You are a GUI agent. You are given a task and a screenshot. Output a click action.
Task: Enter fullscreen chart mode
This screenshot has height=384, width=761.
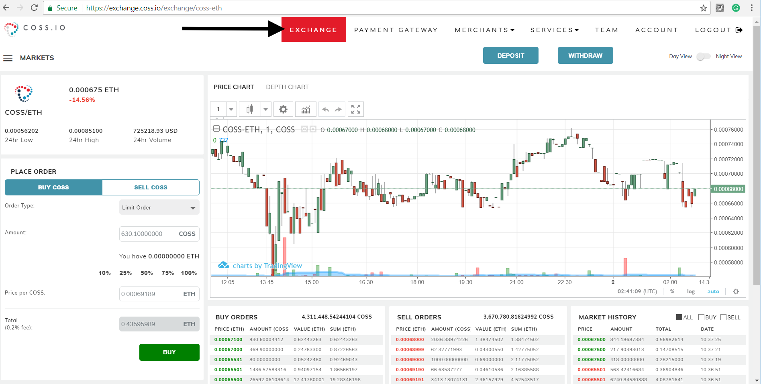tap(356, 109)
